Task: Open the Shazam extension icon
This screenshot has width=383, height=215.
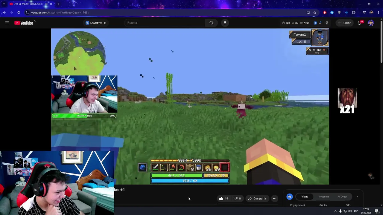Action: pyautogui.click(x=332, y=13)
